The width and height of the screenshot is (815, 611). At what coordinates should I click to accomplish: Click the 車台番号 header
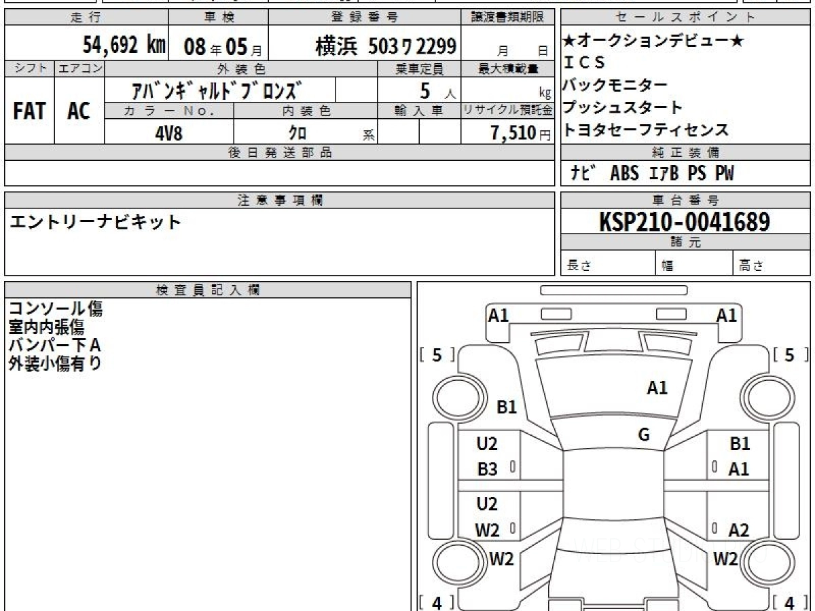click(x=685, y=200)
